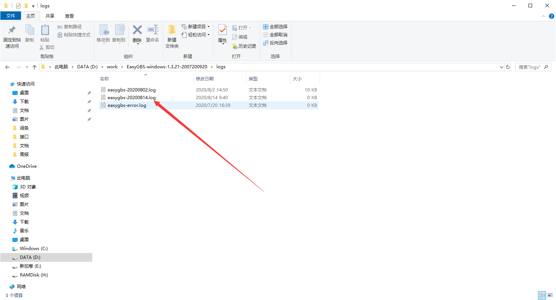Switch to the View (查看) tab
556x300 pixels.
pyautogui.click(x=69, y=16)
